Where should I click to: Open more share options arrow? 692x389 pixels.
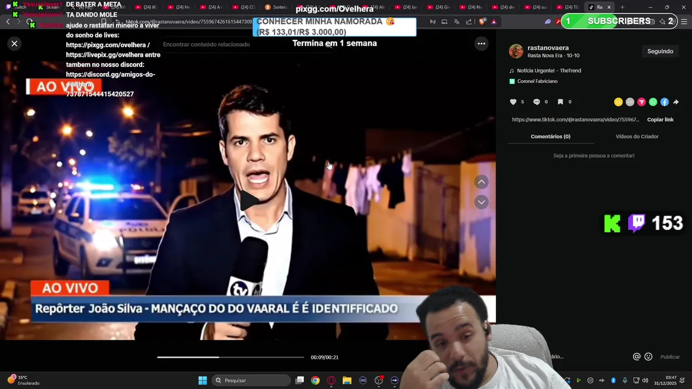point(676,102)
